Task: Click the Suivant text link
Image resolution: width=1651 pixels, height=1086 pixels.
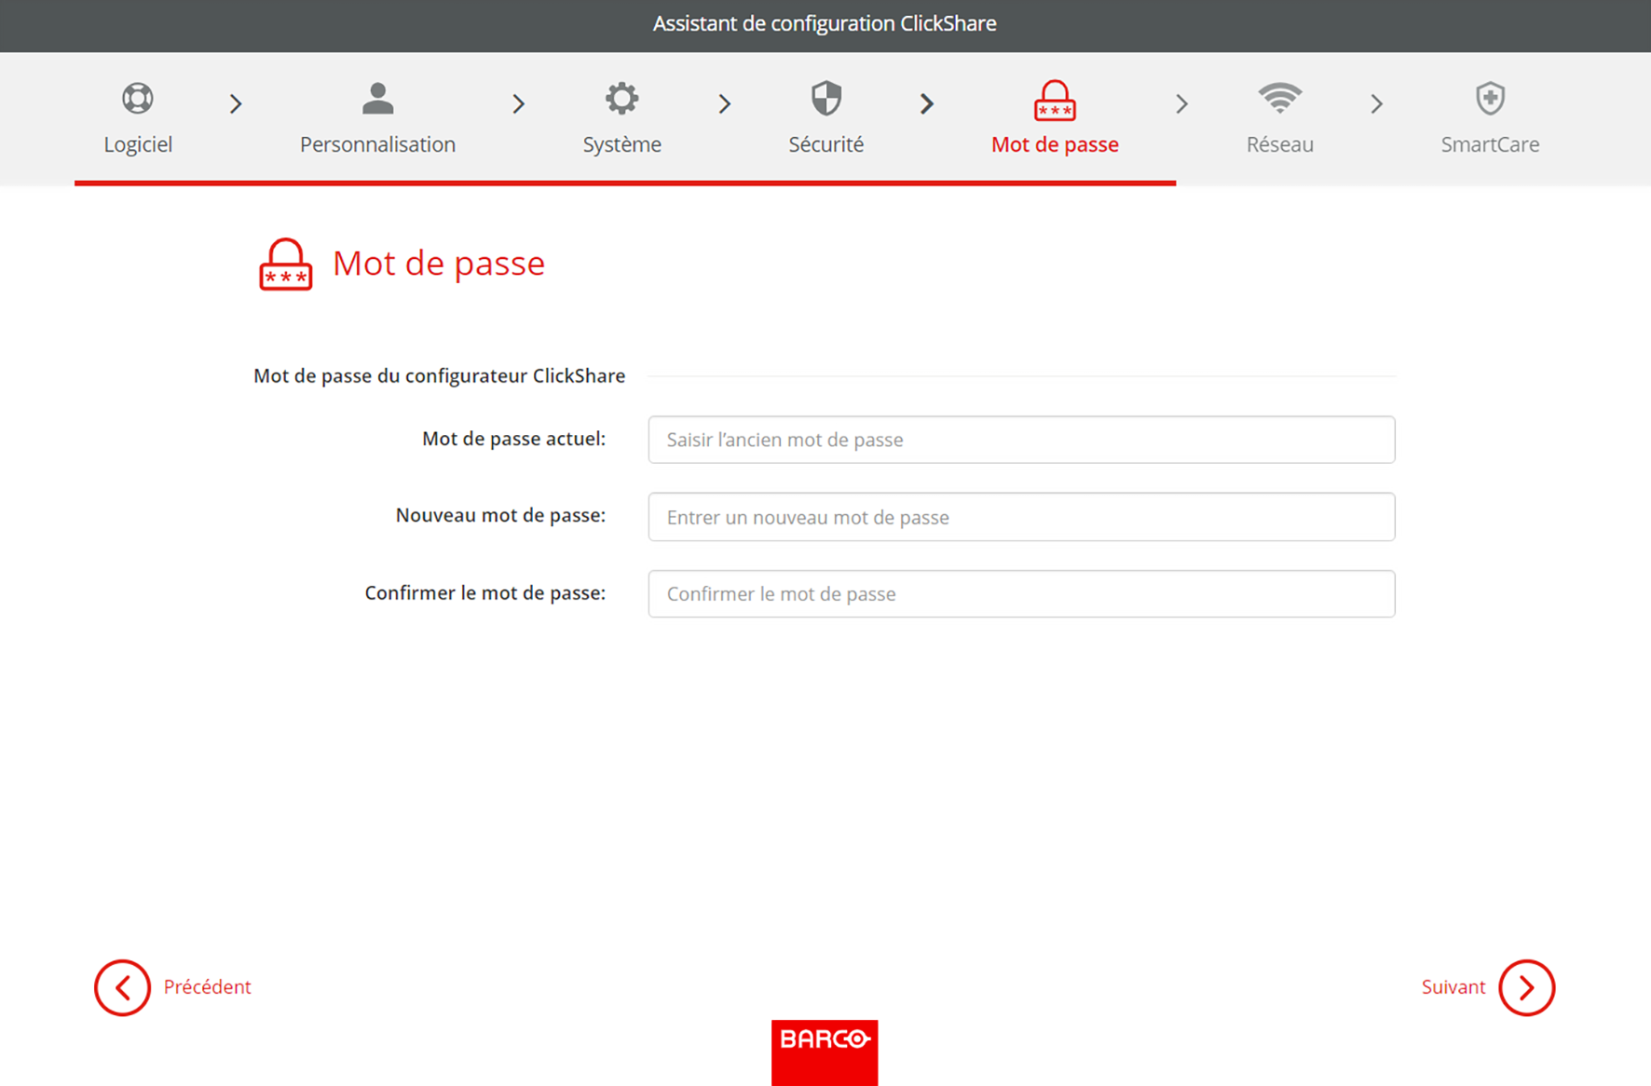Action: click(1453, 987)
